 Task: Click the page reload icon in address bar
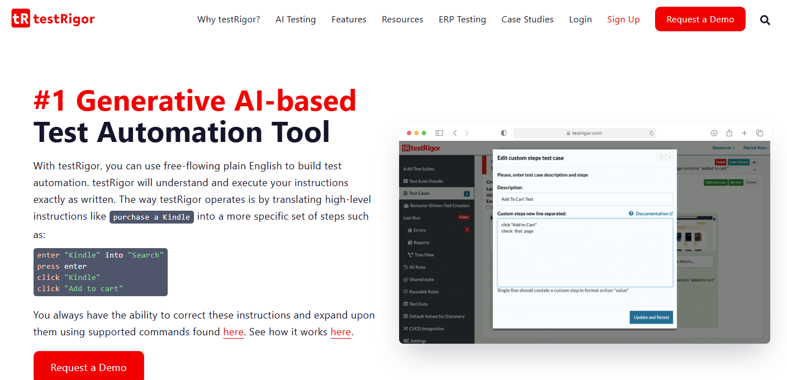(x=651, y=133)
